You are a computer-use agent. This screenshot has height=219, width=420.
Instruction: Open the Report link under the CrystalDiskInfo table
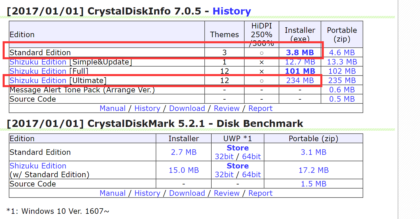tap(260, 108)
